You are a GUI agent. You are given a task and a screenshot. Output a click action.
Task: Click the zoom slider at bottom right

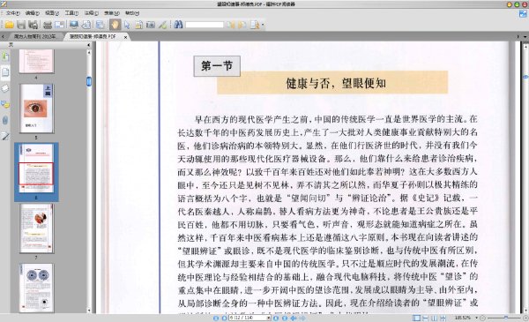(504, 318)
